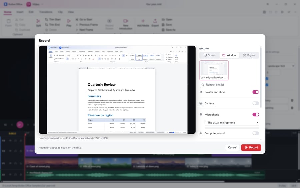This screenshot has height=188, width=300.
Task: Click the New Introduction camera icon
Action: pyautogui.click(x=126, y=21)
